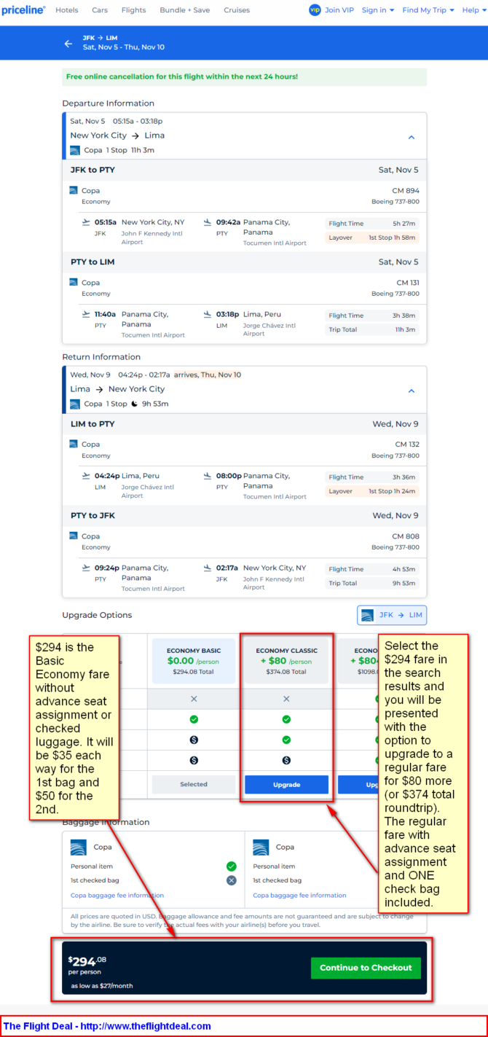Screen dimensions: 488x1037
Task: Open the Sign in dropdown
Action: (x=377, y=10)
